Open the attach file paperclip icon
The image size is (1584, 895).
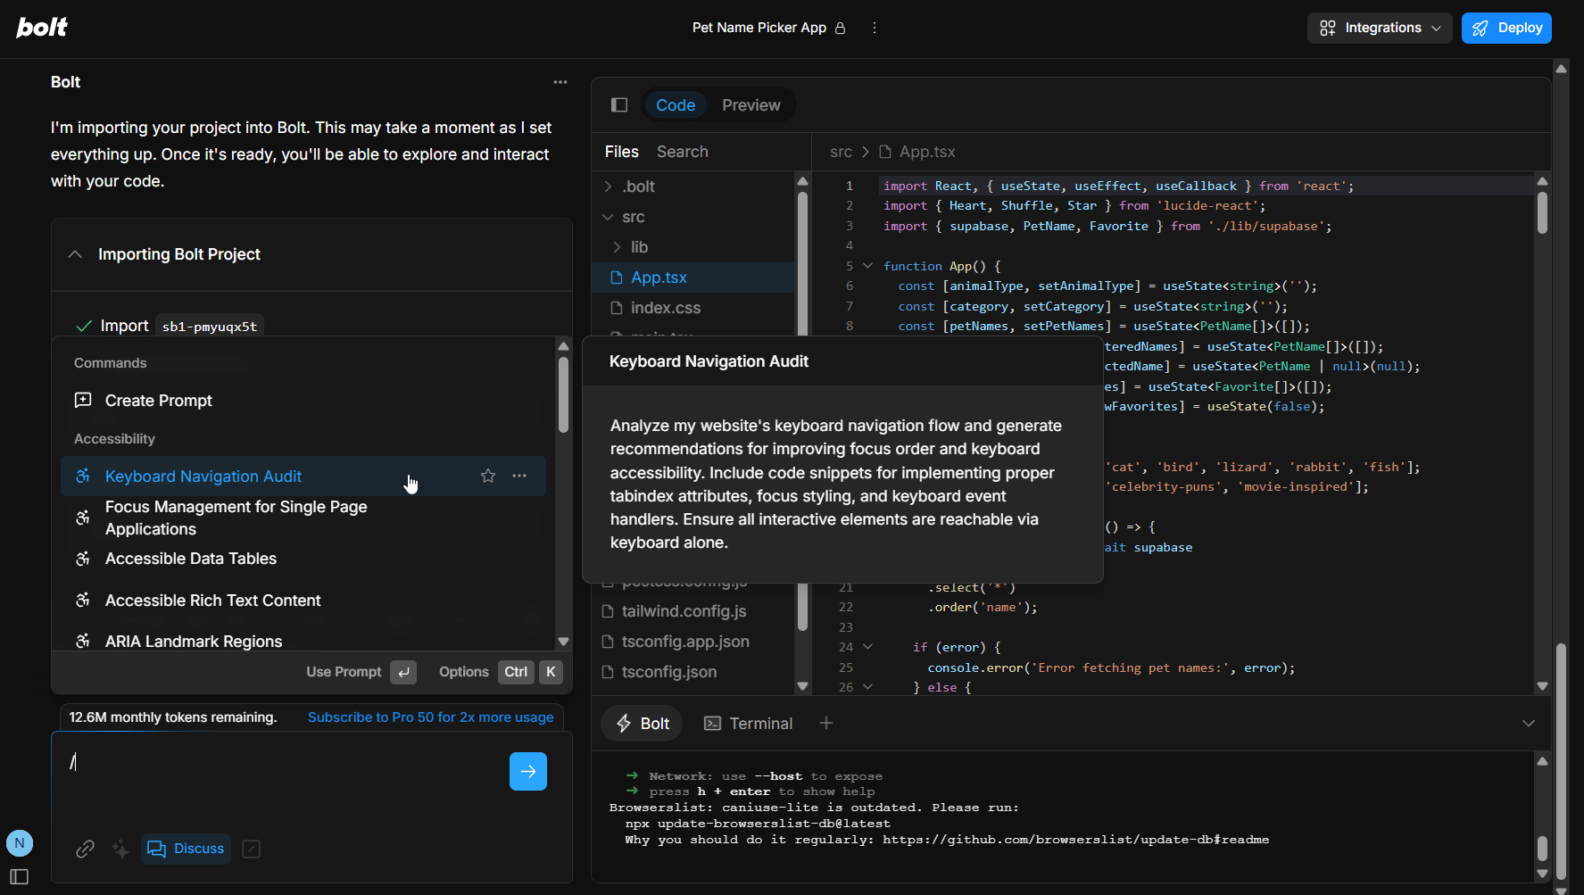pyautogui.click(x=85, y=849)
